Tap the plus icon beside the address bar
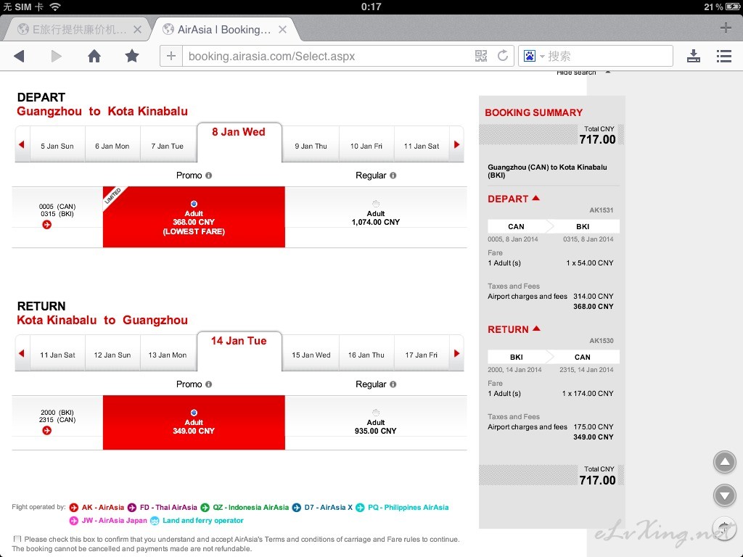The width and height of the screenshot is (743, 557). pyautogui.click(x=171, y=57)
